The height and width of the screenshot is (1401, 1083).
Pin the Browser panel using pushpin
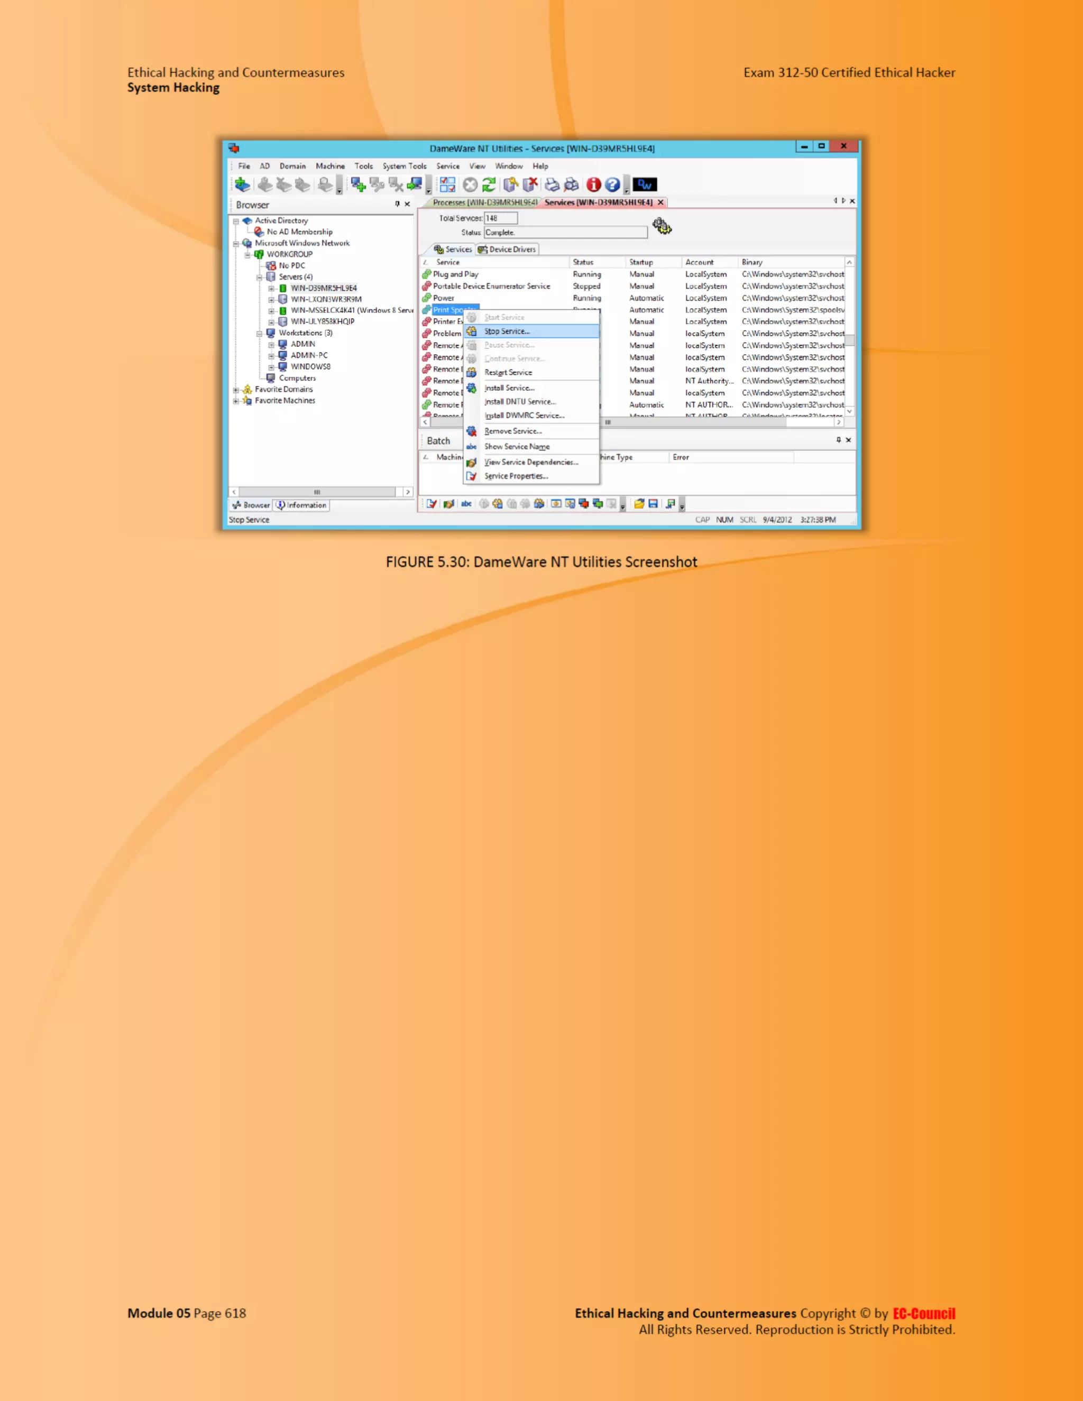coord(397,204)
